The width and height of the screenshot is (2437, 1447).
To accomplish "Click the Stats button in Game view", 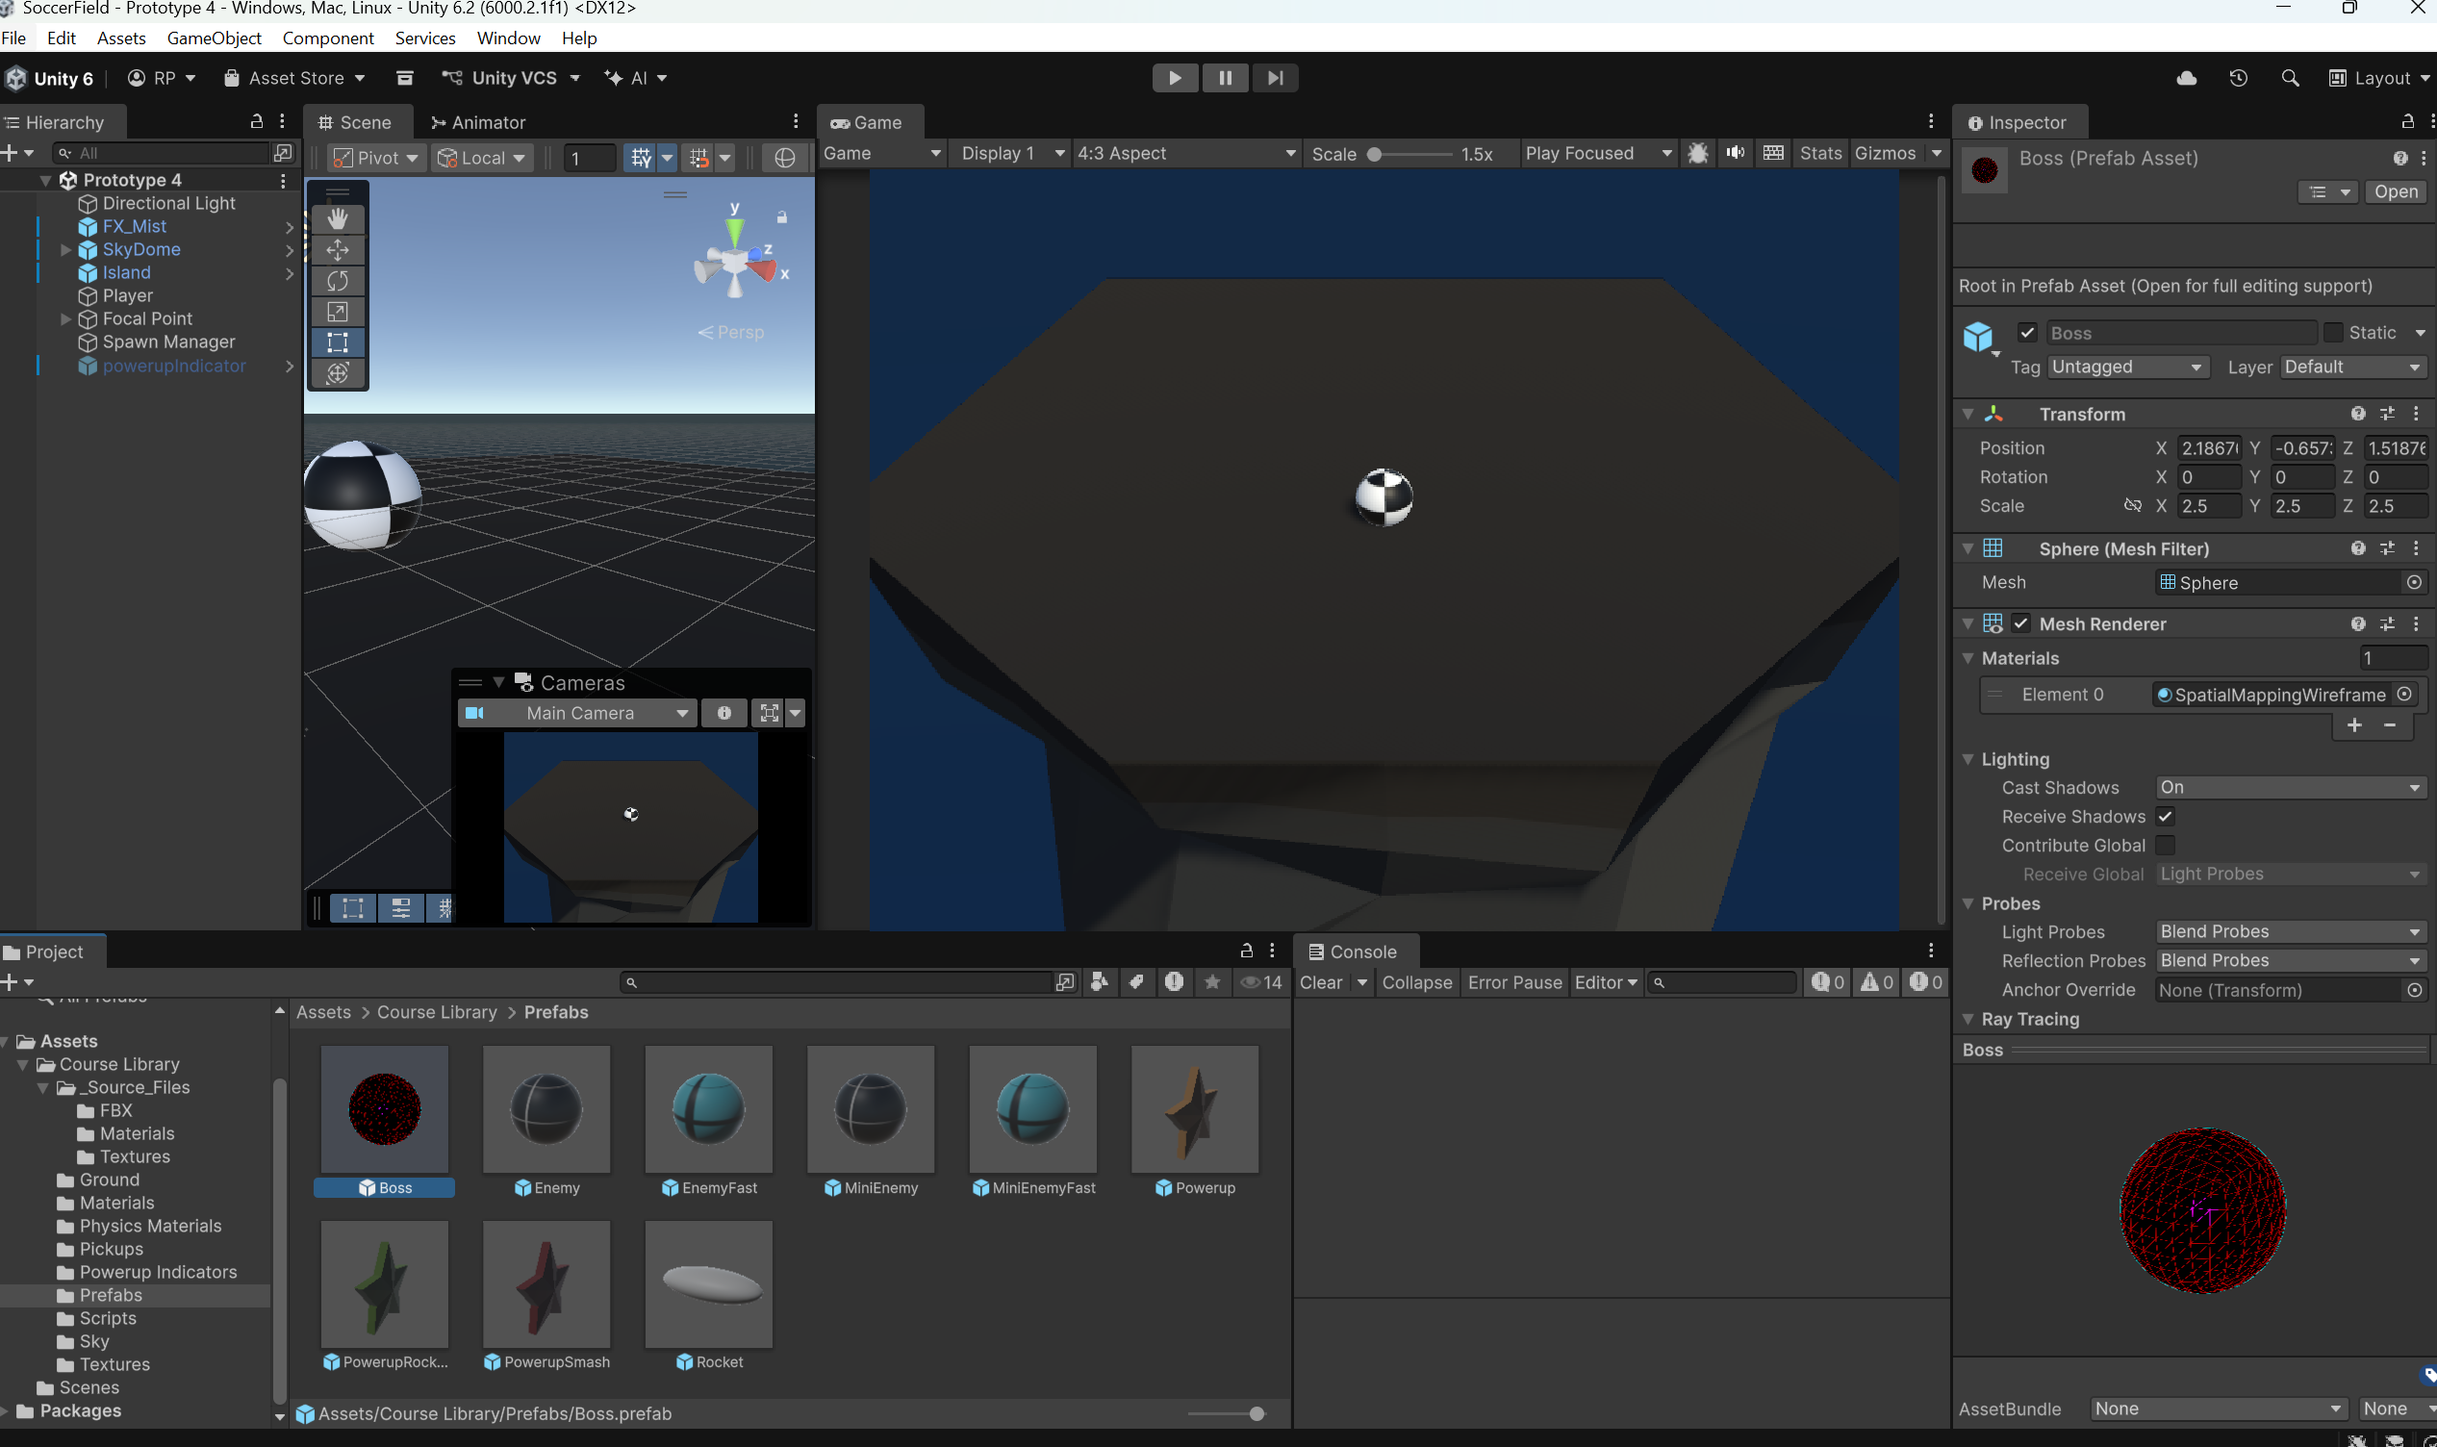I will point(1820,153).
